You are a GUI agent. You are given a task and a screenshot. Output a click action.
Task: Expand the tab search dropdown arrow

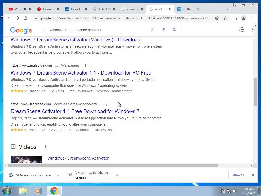pyautogui.click(x=228, y=9)
